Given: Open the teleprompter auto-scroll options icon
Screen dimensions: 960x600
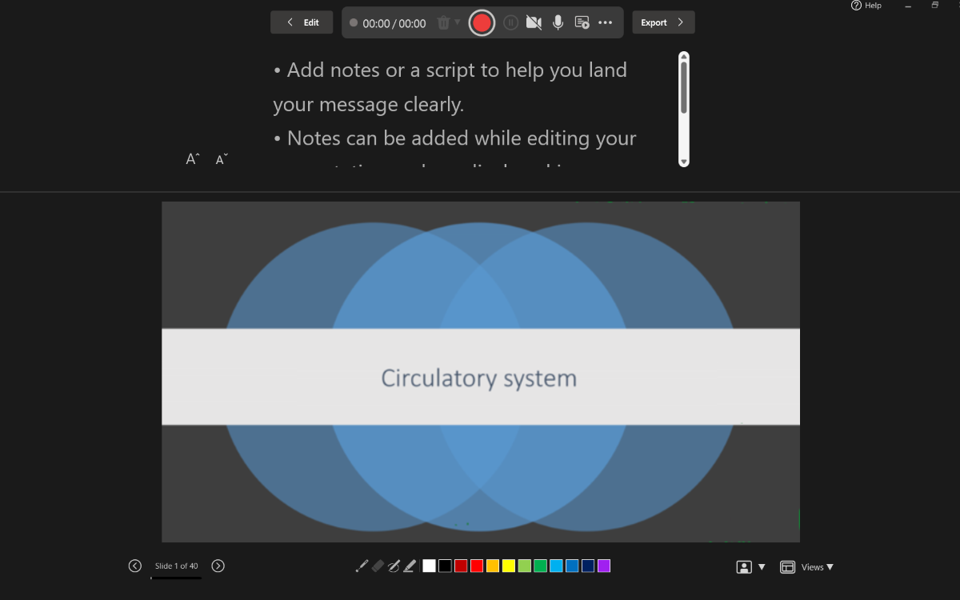Looking at the screenshot, I should pos(582,22).
